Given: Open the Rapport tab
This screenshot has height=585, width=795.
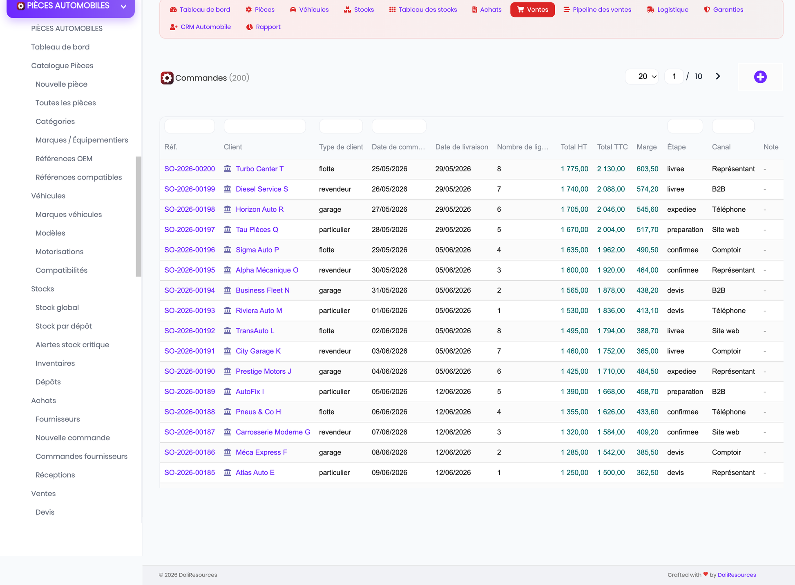Looking at the screenshot, I should coord(263,27).
